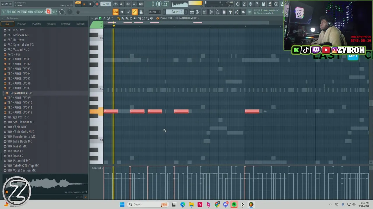Open the FILE menu
The width and height of the screenshot is (373, 209).
coord(3,12)
